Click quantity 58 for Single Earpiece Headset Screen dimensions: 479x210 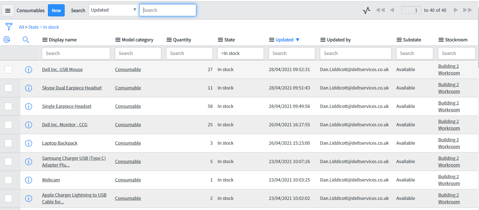pos(210,106)
